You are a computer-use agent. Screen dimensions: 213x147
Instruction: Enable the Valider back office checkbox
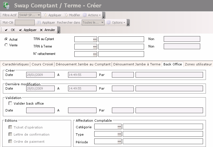(11, 103)
